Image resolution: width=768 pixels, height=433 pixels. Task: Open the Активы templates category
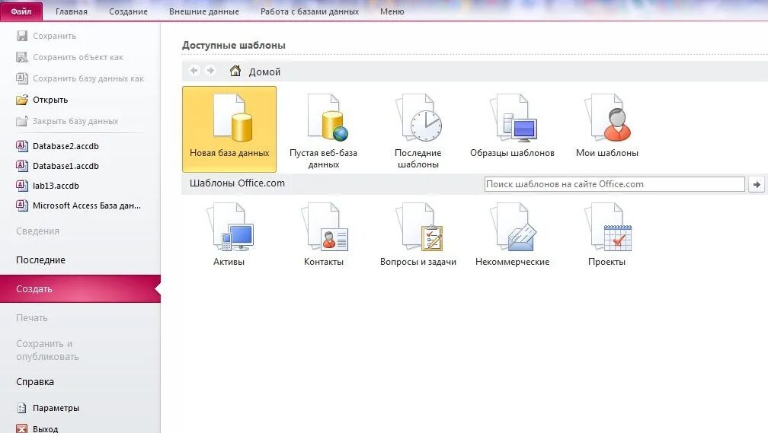[x=229, y=234]
